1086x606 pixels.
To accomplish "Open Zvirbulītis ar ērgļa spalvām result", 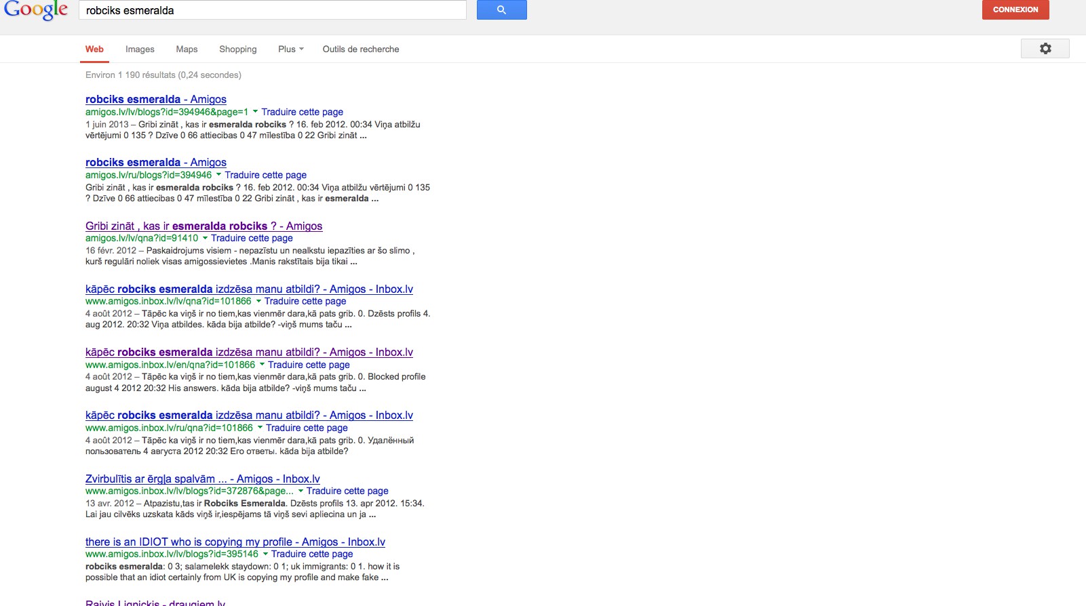I will point(203,479).
